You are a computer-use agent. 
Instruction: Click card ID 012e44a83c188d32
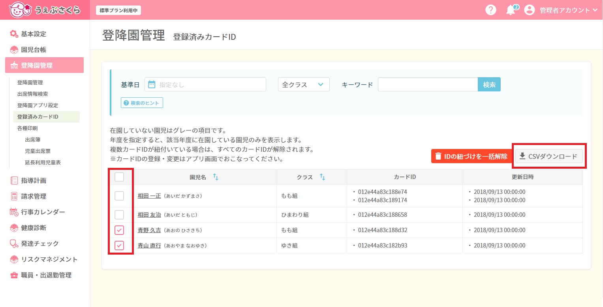(x=382, y=230)
